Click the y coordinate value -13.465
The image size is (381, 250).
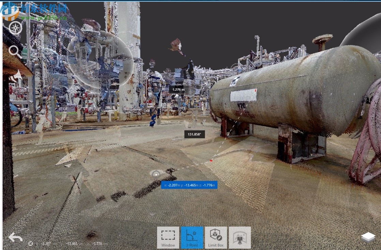[72, 244]
